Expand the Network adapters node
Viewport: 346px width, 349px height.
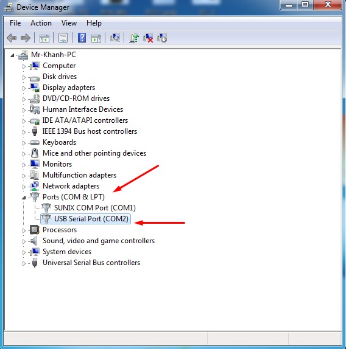[x=24, y=187]
